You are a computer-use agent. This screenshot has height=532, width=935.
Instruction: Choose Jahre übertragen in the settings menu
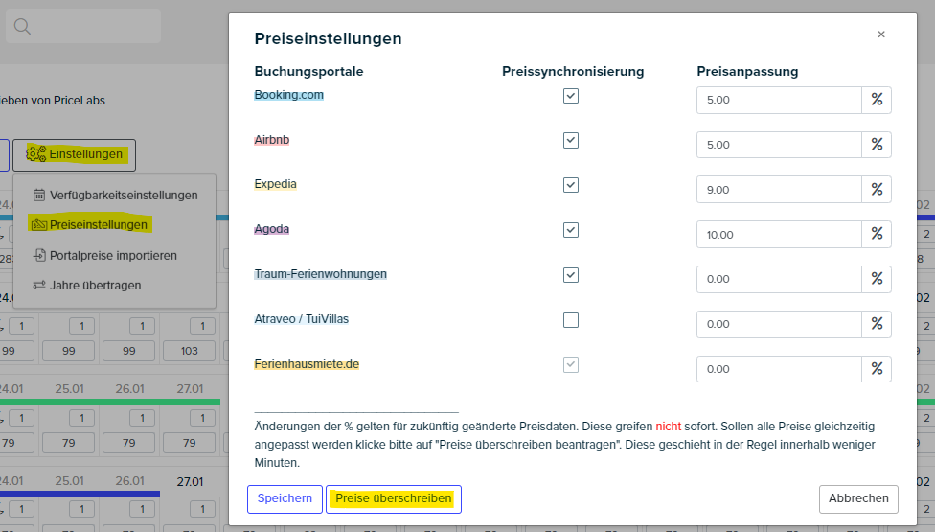click(x=96, y=285)
